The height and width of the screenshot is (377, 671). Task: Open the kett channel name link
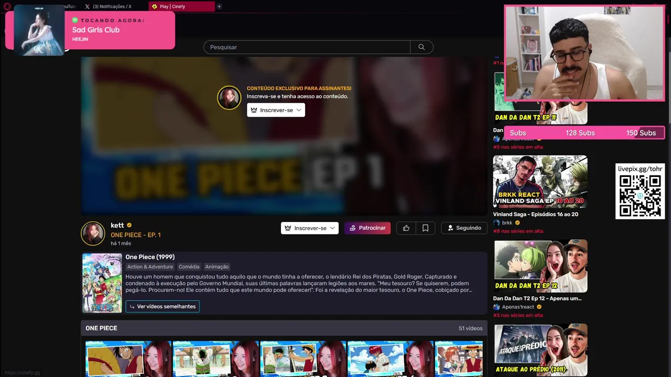117,225
